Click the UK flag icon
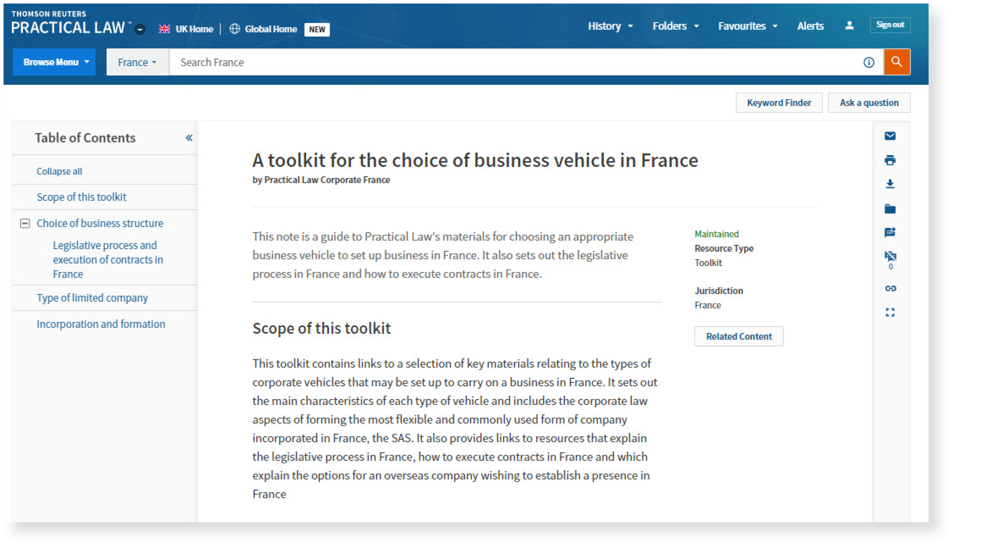The image size is (983, 553). coord(164,29)
